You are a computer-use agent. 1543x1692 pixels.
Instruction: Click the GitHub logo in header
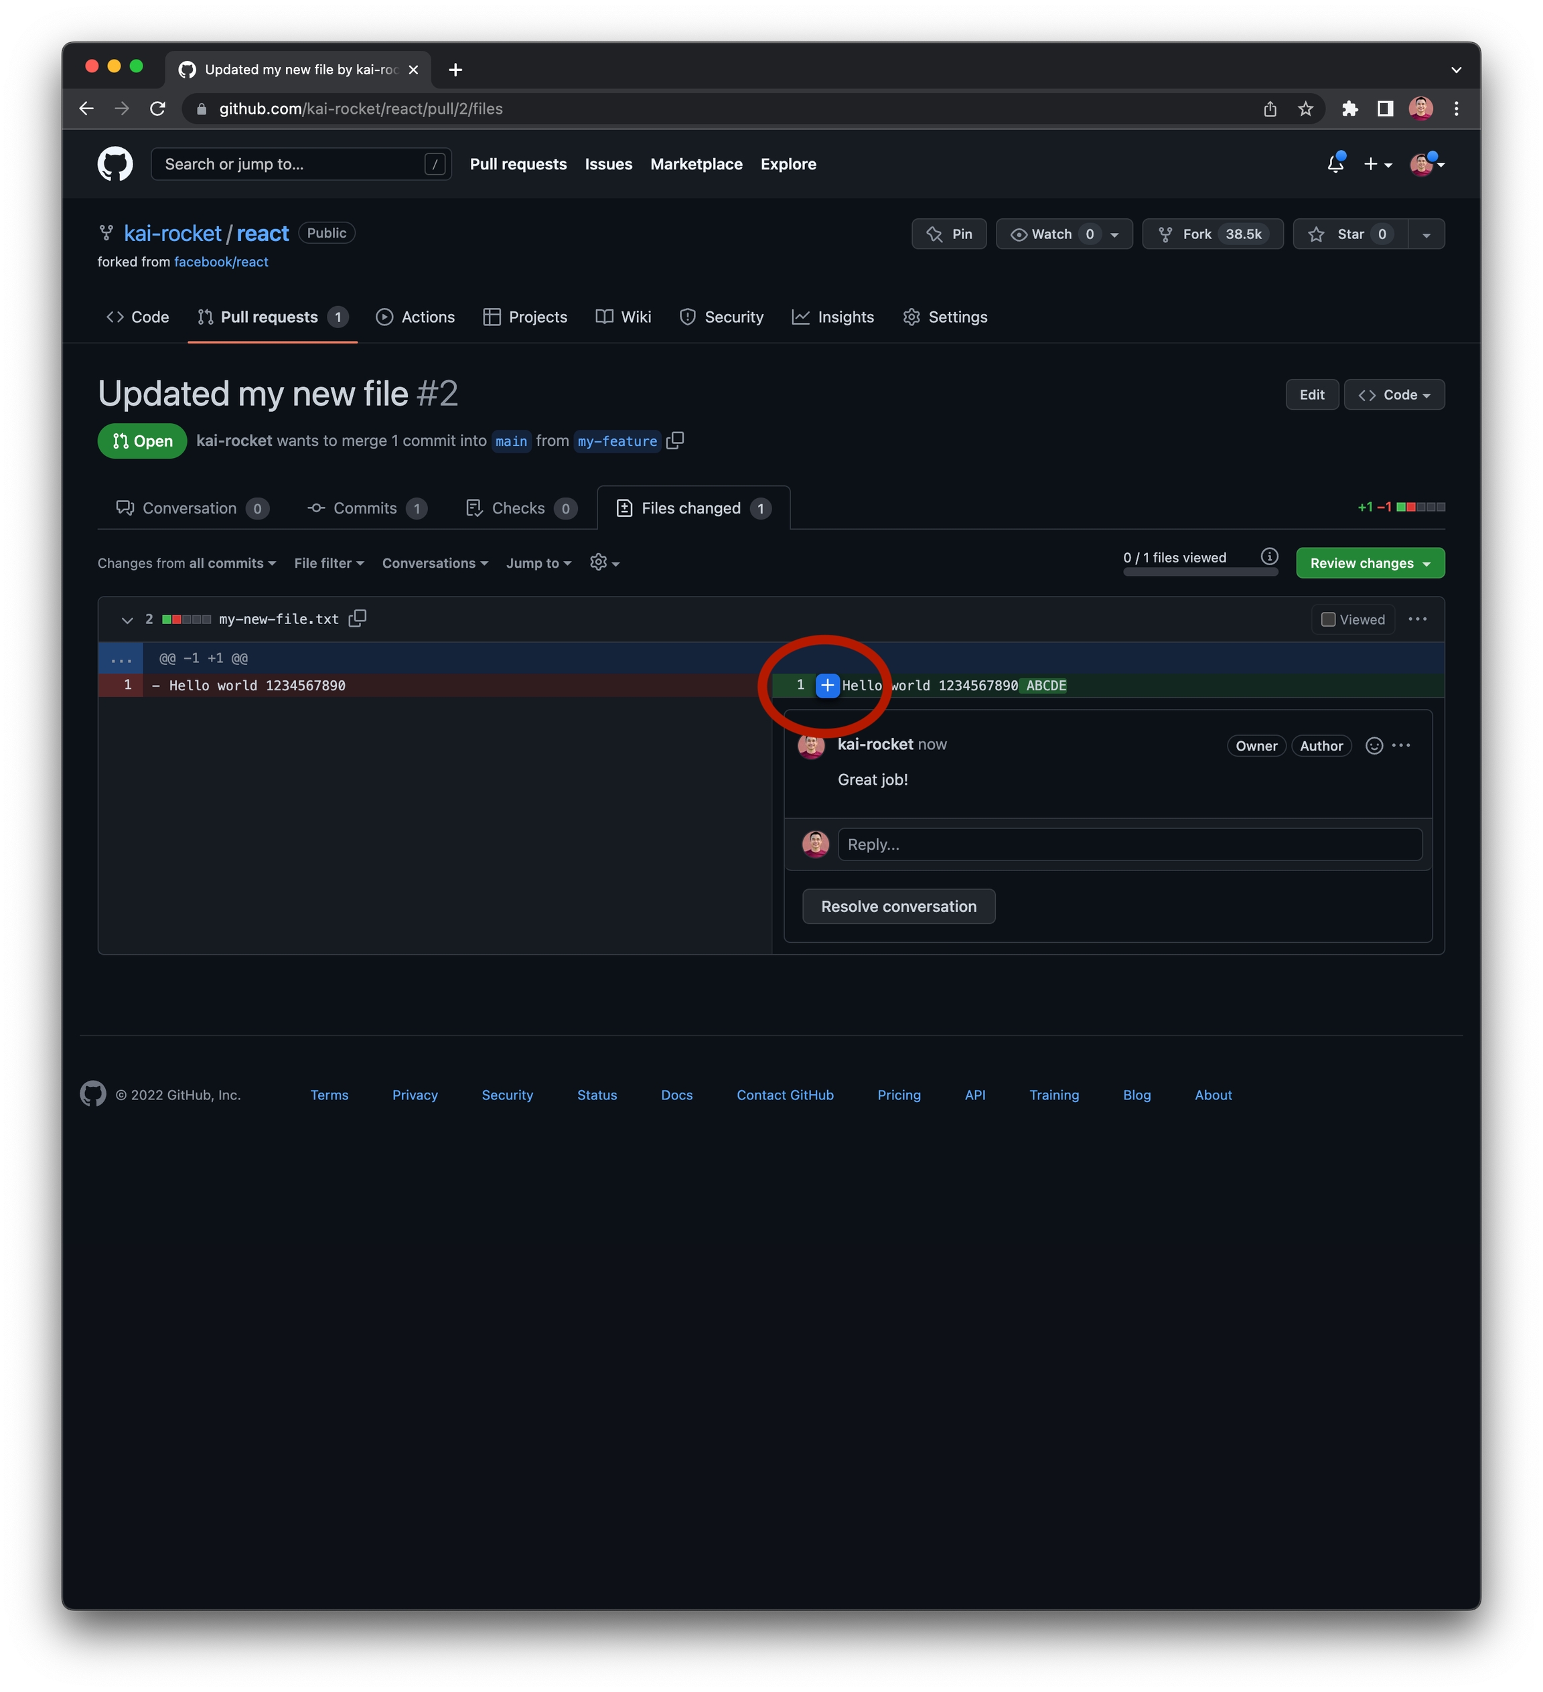point(115,163)
